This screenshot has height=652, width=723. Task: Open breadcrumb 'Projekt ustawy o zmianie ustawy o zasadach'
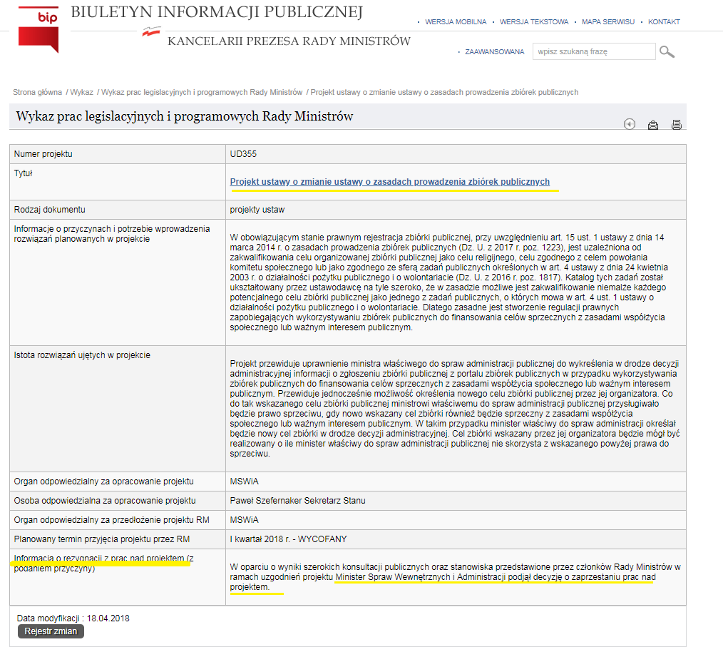coord(444,92)
